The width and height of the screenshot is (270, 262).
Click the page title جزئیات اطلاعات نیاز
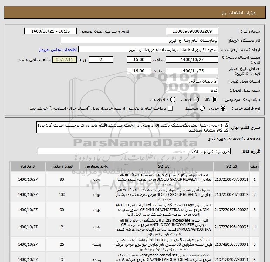point(239,13)
